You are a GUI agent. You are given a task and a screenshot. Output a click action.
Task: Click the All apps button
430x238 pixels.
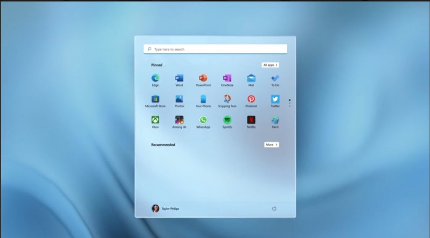(x=270, y=65)
